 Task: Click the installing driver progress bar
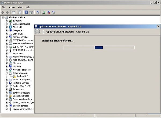(99, 48)
